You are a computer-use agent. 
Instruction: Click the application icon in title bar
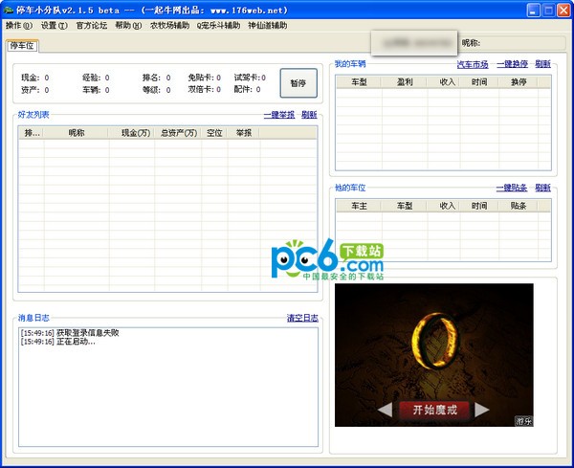pyautogui.click(x=8, y=10)
